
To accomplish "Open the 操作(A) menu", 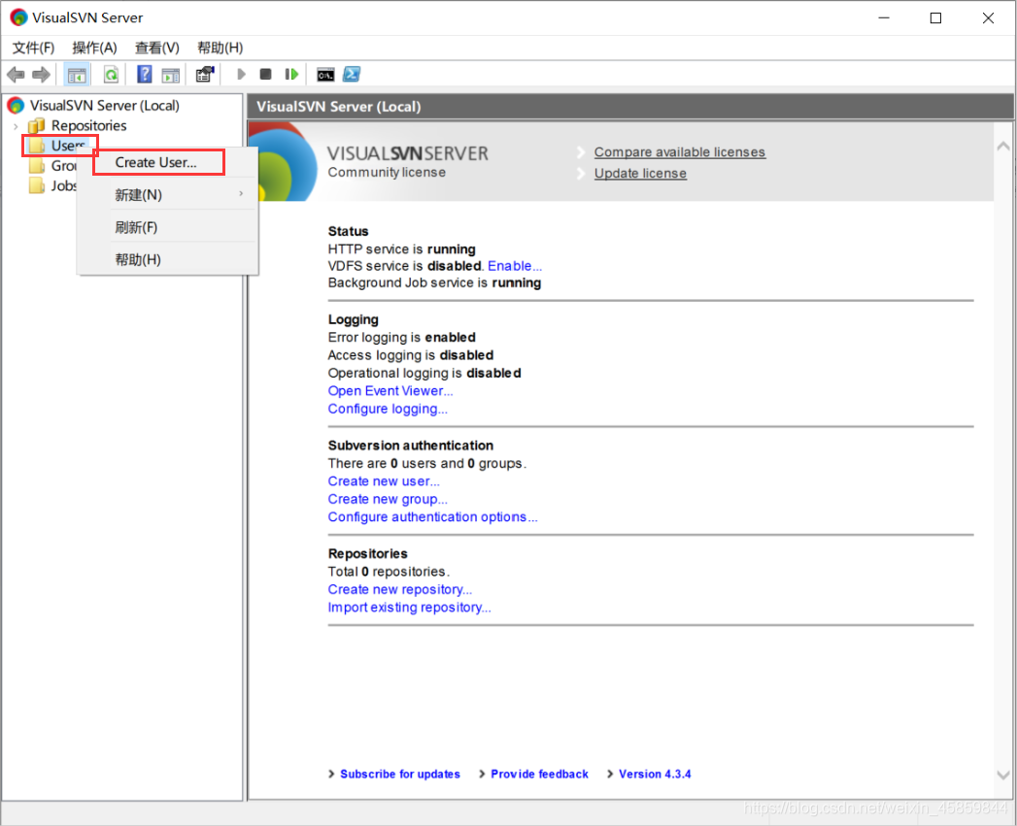I will point(94,48).
